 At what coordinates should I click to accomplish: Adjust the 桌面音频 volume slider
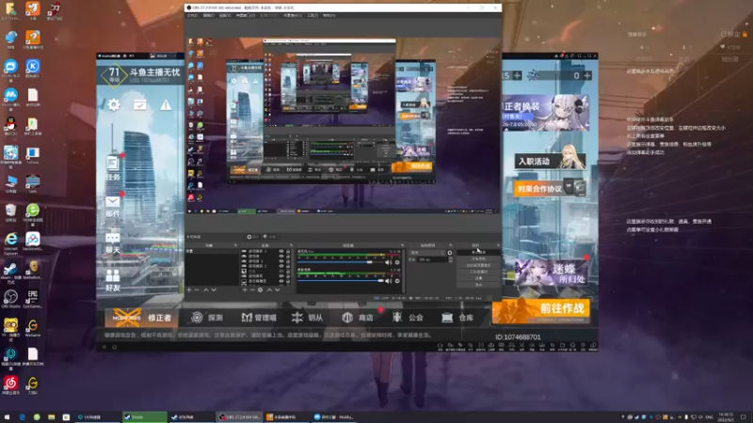point(341,281)
